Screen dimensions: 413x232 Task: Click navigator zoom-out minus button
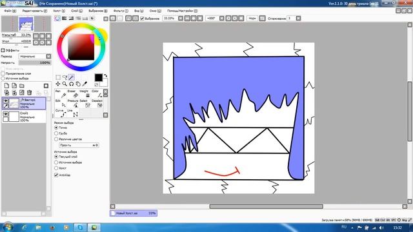point(36,36)
